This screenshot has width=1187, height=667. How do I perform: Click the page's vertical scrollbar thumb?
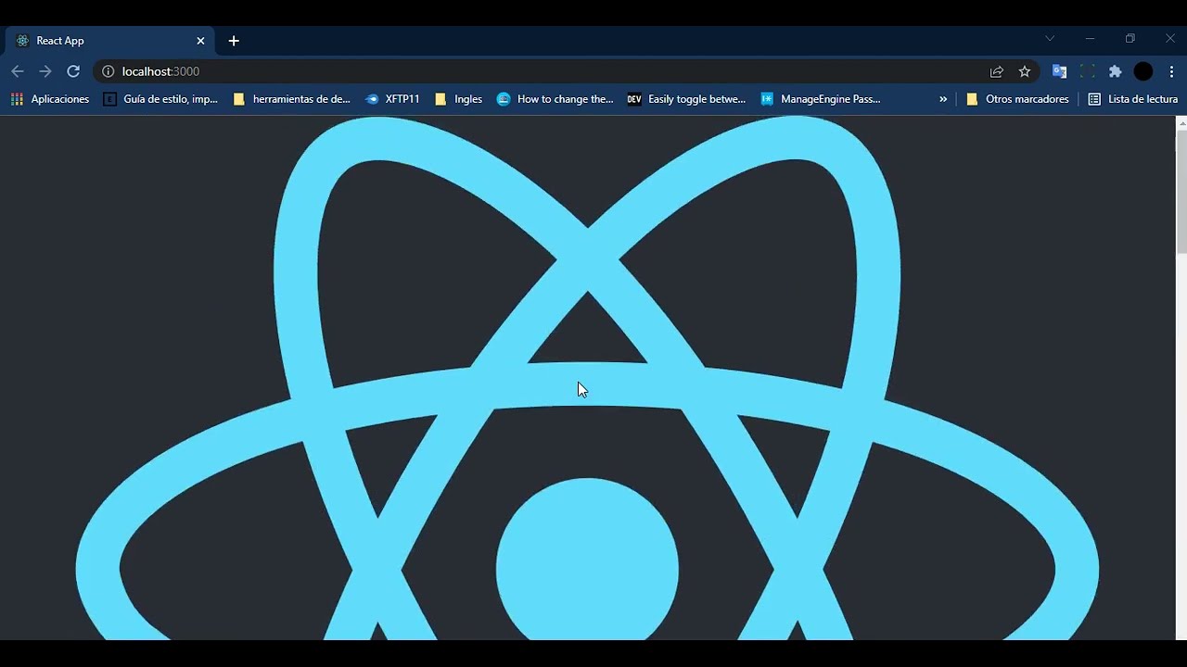1181,191
